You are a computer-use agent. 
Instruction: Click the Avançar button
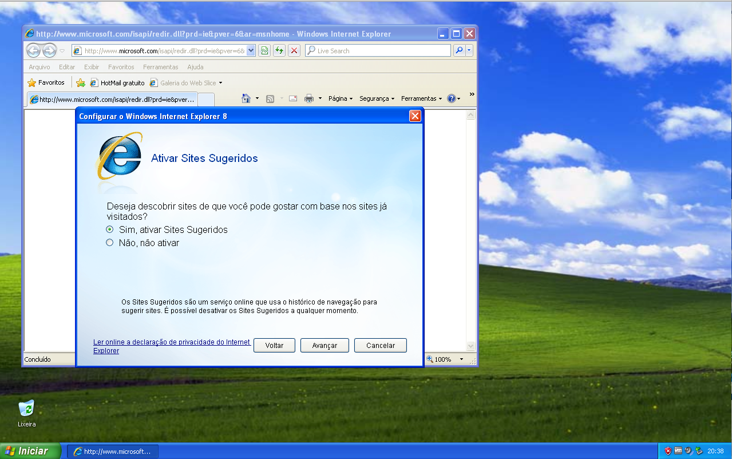pos(325,346)
